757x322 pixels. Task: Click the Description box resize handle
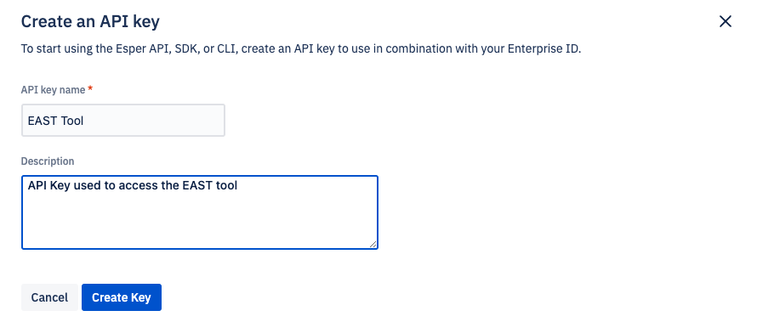tap(373, 245)
